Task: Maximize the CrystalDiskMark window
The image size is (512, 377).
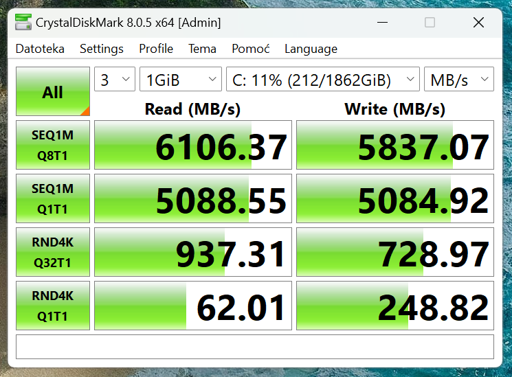Action: 430,23
